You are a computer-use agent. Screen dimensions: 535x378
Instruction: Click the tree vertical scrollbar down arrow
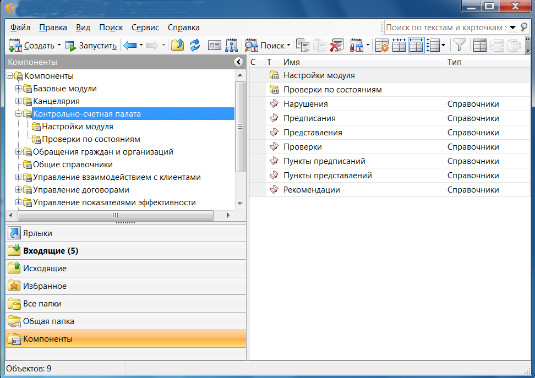point(240,204)
